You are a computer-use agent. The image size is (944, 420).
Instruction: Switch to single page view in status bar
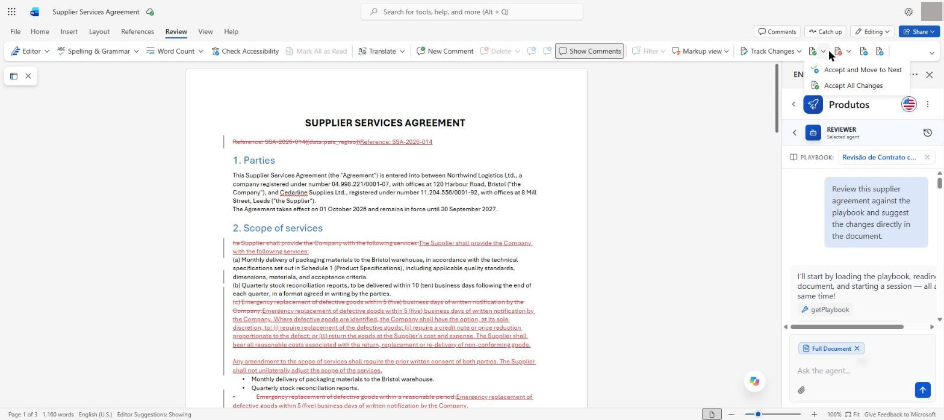click(712, 414)
